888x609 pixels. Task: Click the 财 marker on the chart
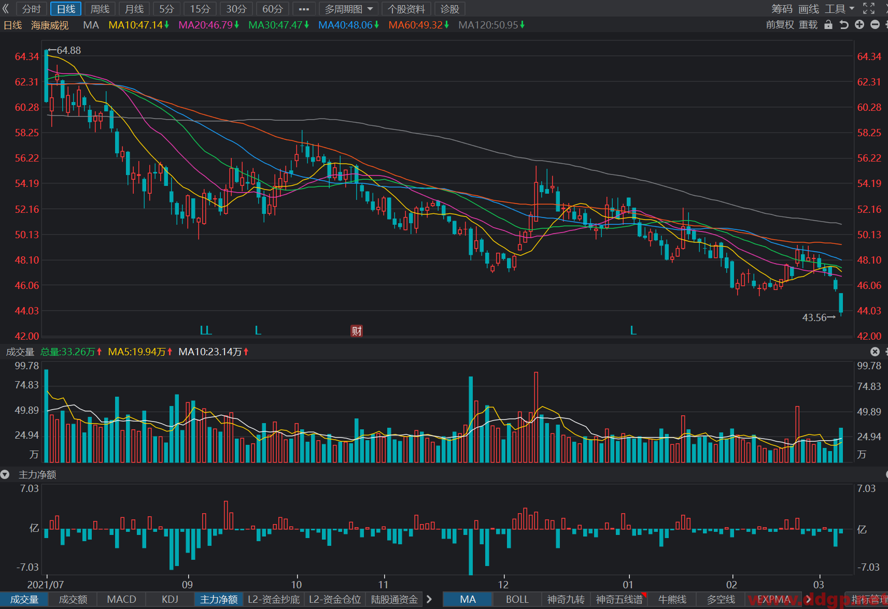(357, 331)
